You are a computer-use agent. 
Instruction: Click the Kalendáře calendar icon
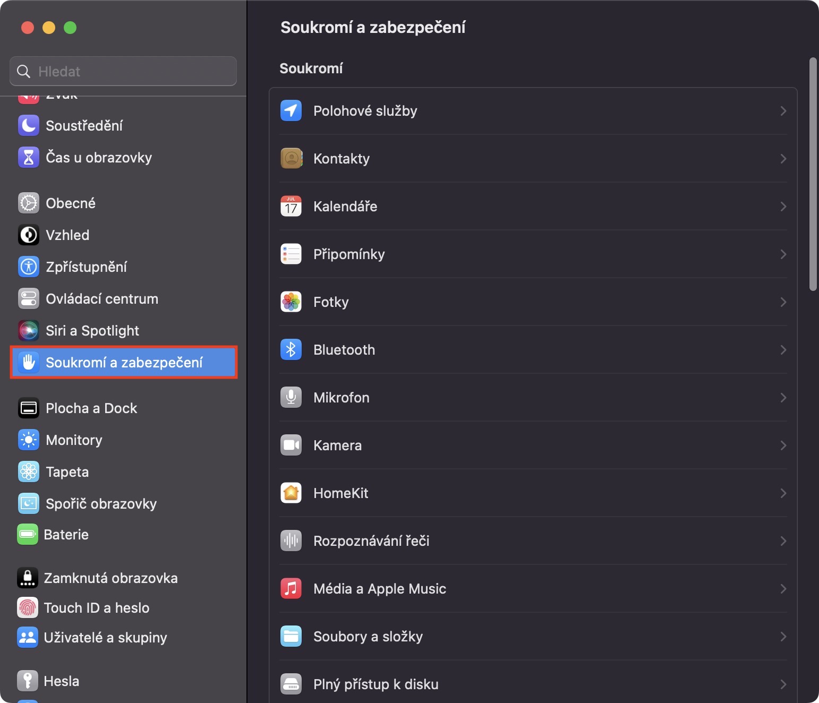point(291,206)
